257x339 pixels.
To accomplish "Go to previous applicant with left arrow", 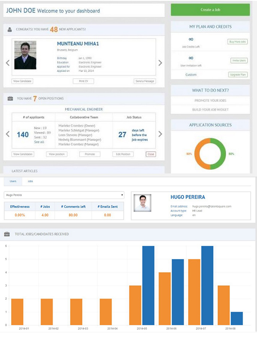I will coord(7,63).
